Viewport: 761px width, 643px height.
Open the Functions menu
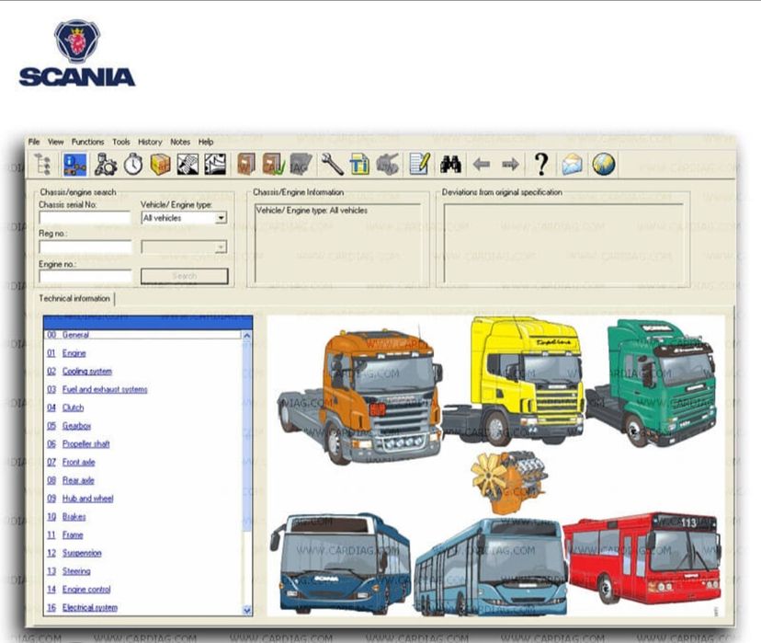point(87,142)
